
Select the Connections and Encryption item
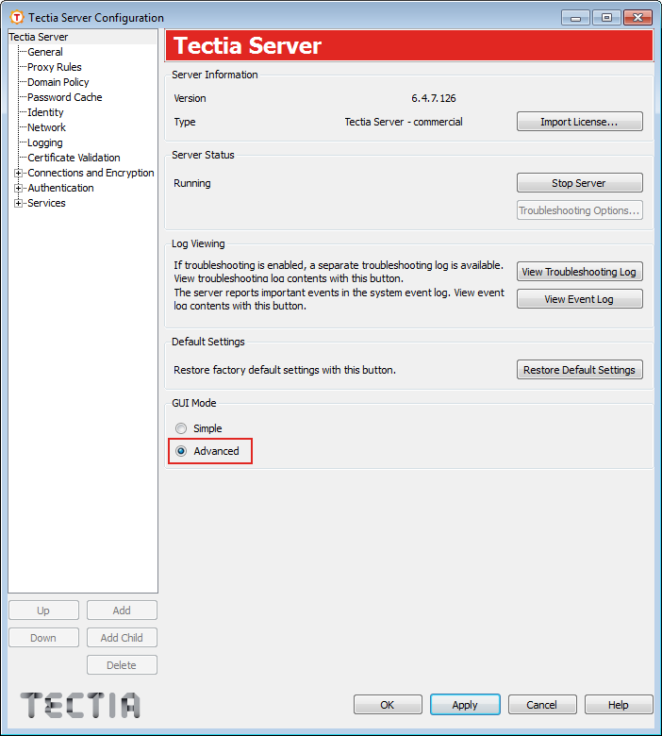pyautogui.click(x=91, y=173)
